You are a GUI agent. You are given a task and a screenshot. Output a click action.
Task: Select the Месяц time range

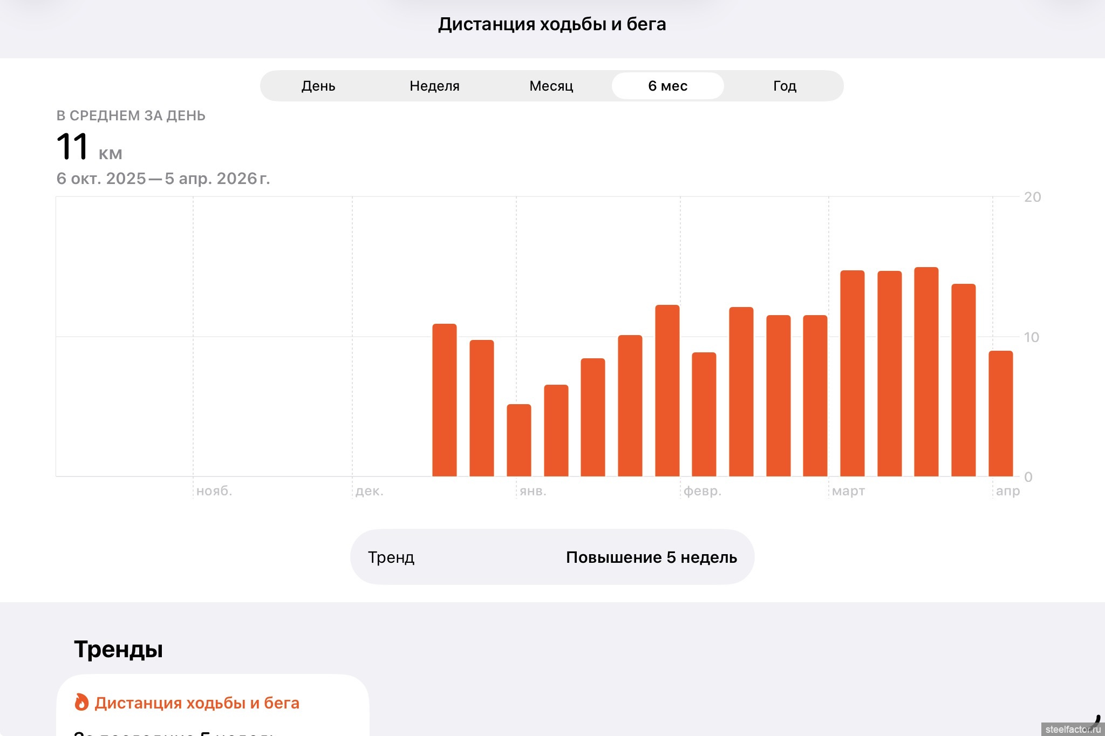click(551, 86)
